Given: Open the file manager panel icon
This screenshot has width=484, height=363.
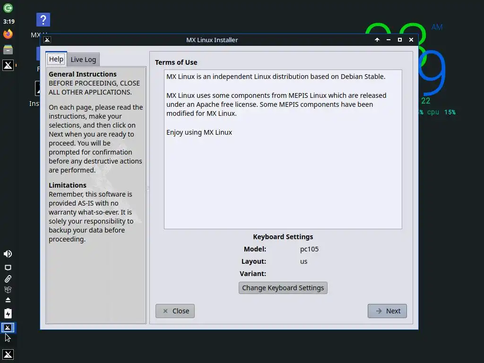Looking at the screenshot, I should (8, 49).
